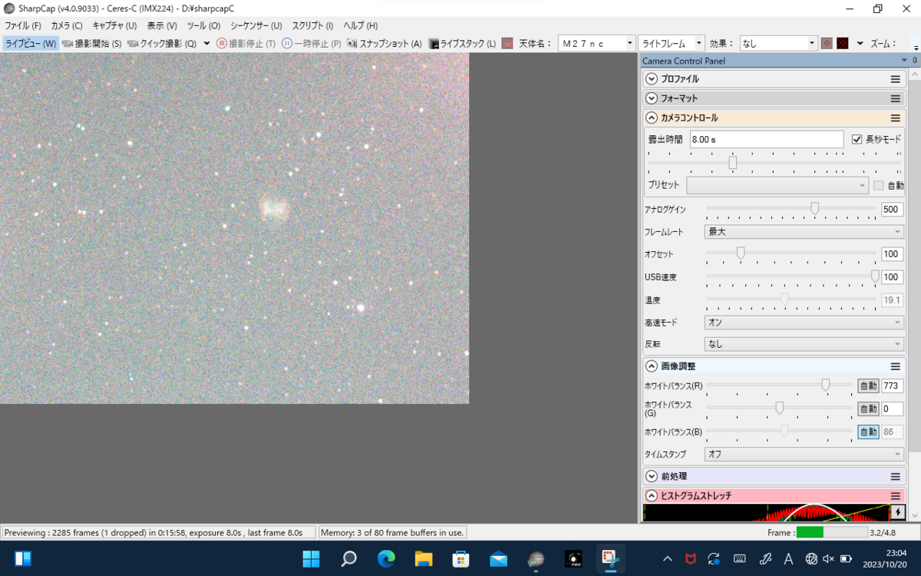Toggle the 長秒モード checkbox
The height and width of the screenshot is (576, 921).
pyautogui.click(x=857, y=139)
